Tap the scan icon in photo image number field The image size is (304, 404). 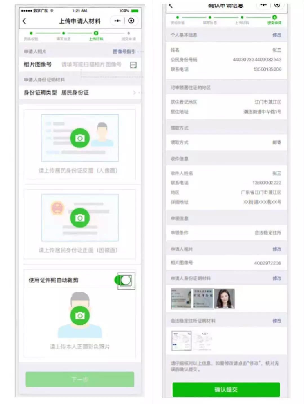133,65
